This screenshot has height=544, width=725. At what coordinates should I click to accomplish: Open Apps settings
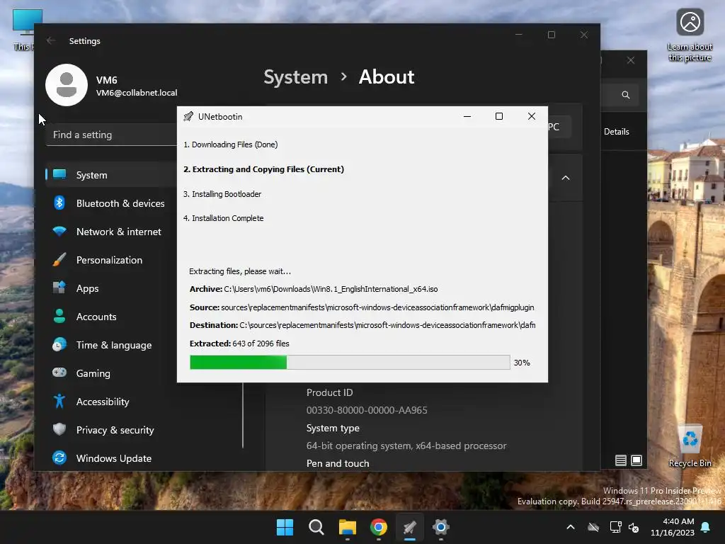[111, 288]
